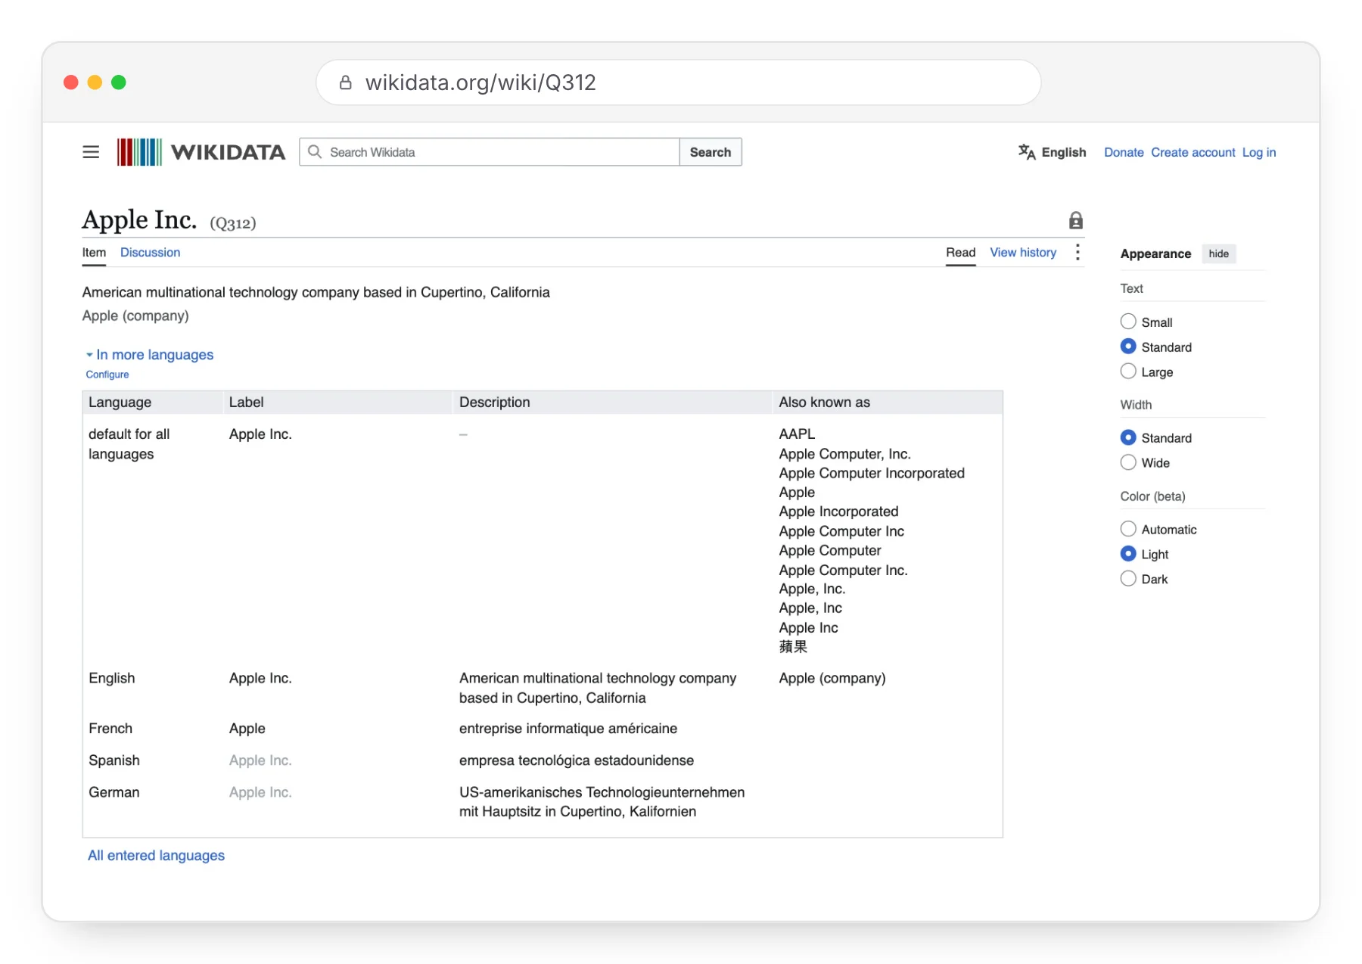Click the Also known as column header
The width and height of the screenshot is (1362, 964).
(825, 403)
